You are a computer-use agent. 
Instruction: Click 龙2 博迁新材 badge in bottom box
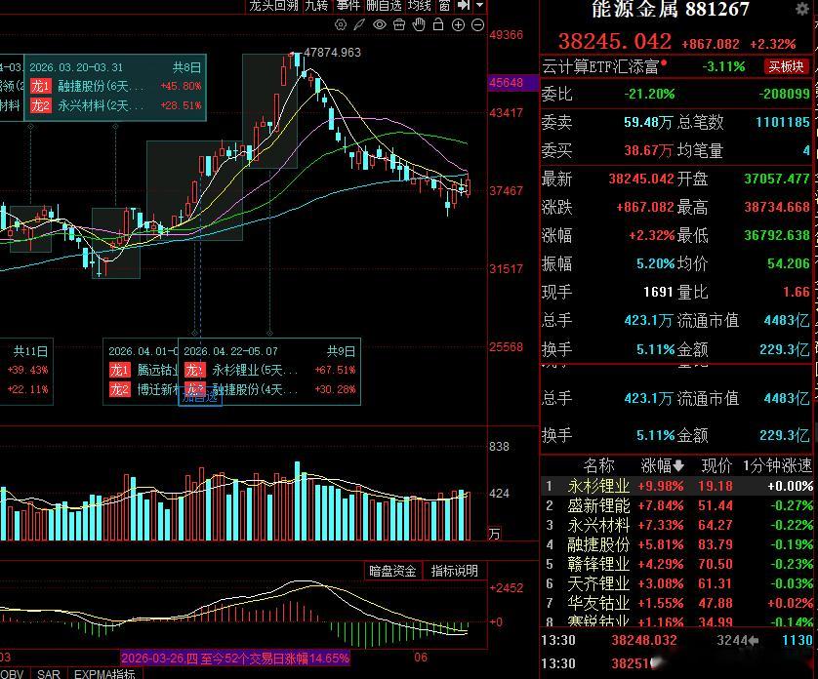pos(119,389)
